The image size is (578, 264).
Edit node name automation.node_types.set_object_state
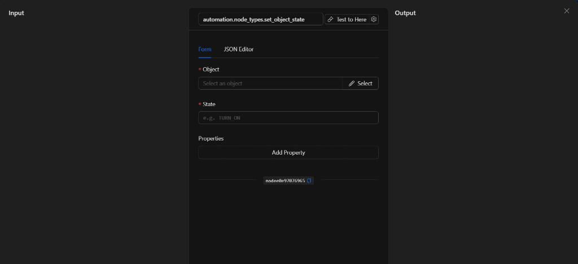tap(261, 19)
